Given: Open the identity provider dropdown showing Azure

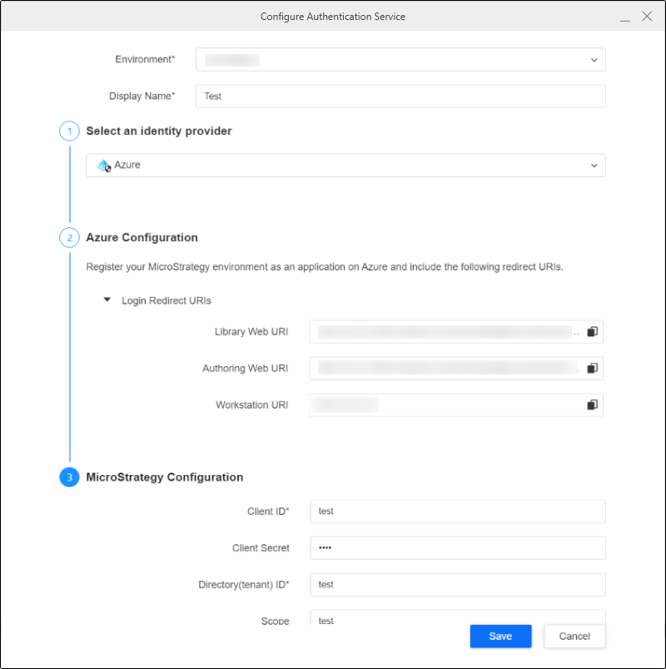Looking at the screenshot, I should click(345, 166).
